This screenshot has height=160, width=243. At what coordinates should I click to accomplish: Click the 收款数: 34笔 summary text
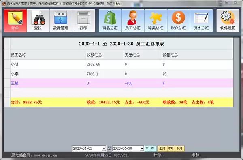[x=175, y=102]
